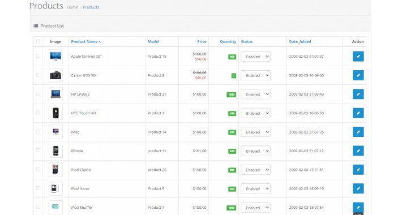The width and height of the screenshot is (402, 215).
Task: Open the iMac Enabled dropdown
Action: (255, 132)
